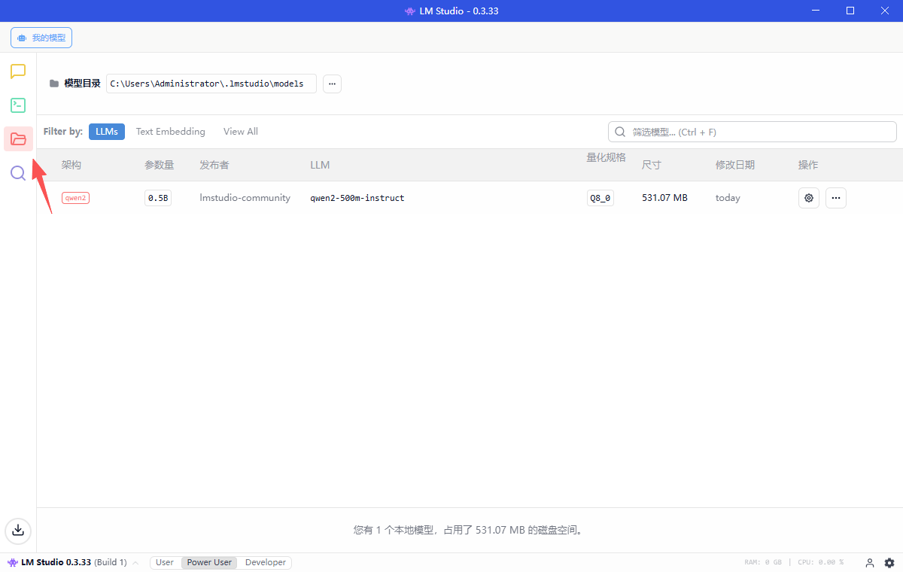Open the Chat panel in the sidebar
The height and width of the screenshot is (572, 903).
(x=18, y=71)
